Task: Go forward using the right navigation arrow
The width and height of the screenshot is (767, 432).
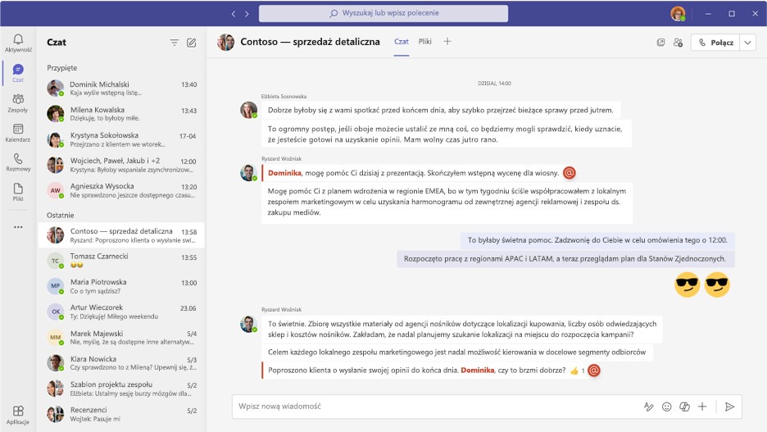Action: click(247, 14)
